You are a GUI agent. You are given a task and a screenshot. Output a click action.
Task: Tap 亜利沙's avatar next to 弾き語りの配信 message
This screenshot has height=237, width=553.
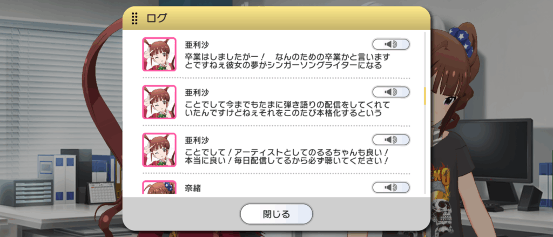(x=159, y=102)
